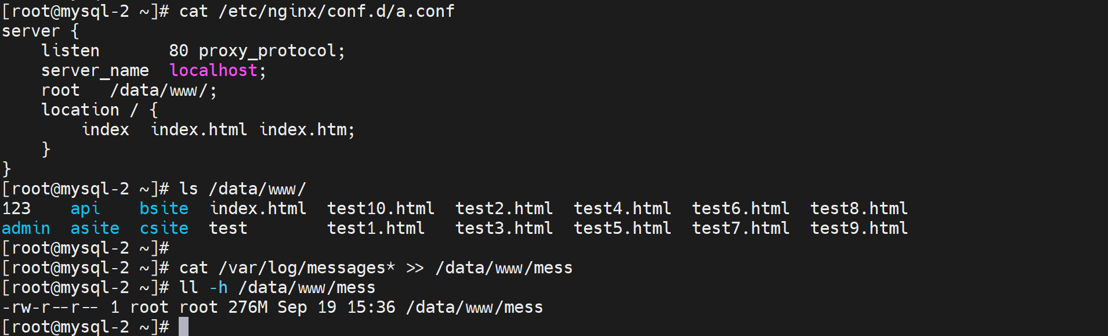Click the 'asite' directory entry
Screen dimensions: 1108x336
click(95, 229)
